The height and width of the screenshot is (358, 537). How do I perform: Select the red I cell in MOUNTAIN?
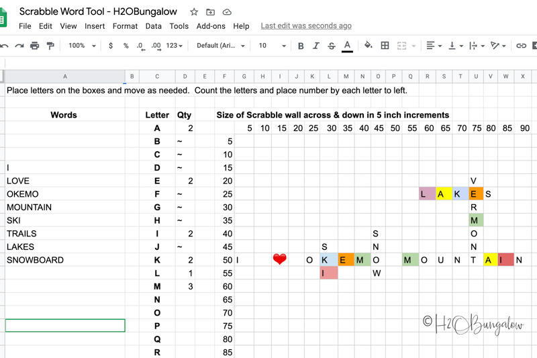(505, 260)
